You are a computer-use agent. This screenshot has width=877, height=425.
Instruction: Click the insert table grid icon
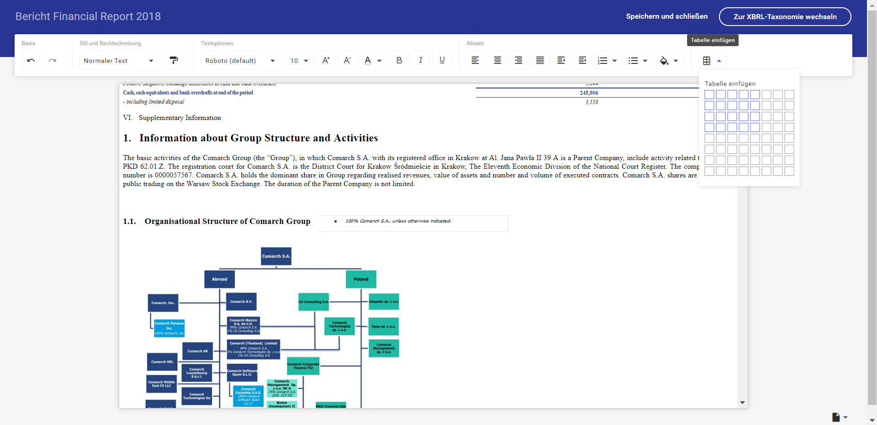click(707, 61)
